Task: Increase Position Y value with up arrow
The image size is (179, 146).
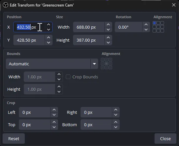Action: click(x=49, y=37)
